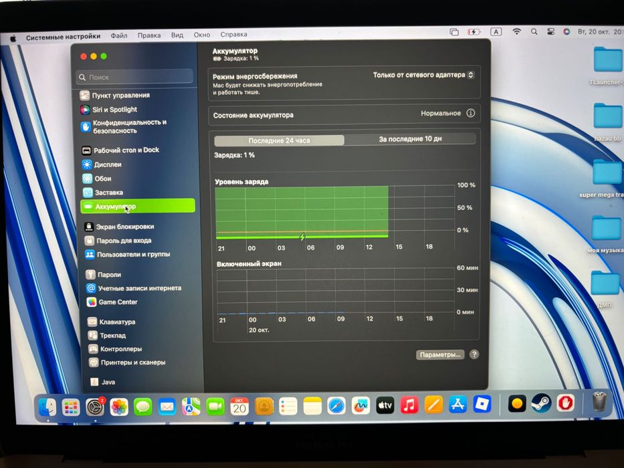Screen dimensions: 624x468
Task: Open Wi-Fi status in menu bar
Action: [516, 31]
